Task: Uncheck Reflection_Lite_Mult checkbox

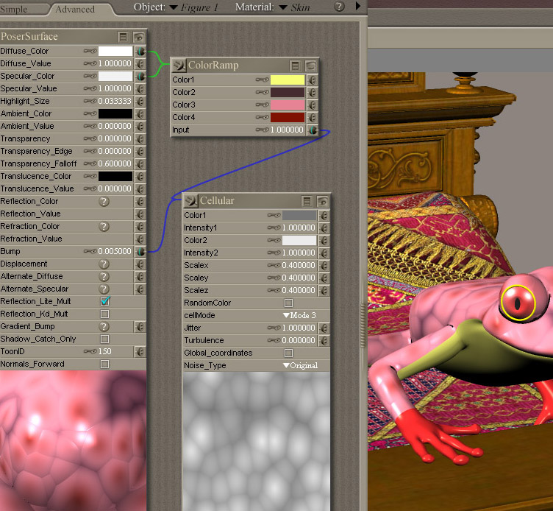Action: click(x=105, y=301)
